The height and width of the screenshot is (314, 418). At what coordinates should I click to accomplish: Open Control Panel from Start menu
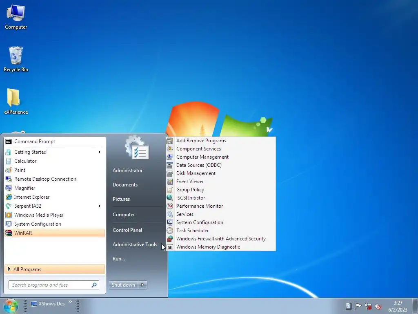coord(127,230)
